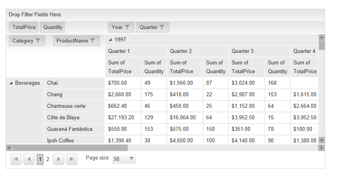Go to the next page

pyautogui.click(x=59, y=159)
